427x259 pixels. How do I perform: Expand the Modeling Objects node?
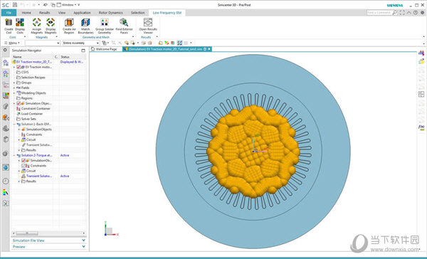pos(14,93)
